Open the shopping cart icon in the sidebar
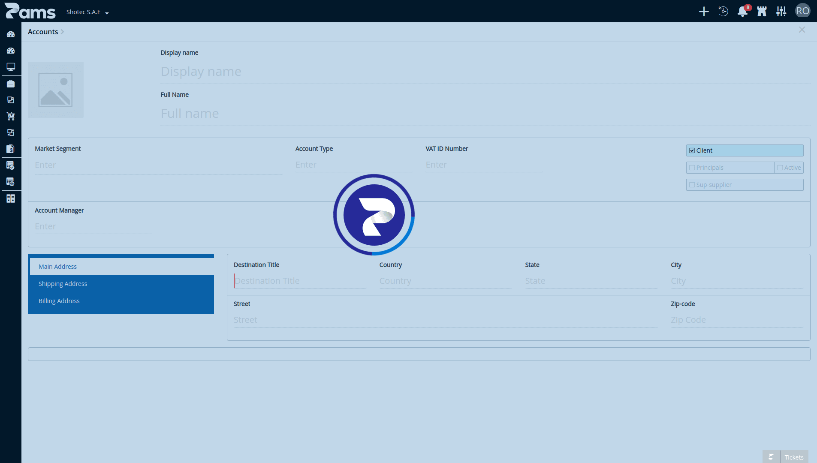817x463 pixels. 11,116
